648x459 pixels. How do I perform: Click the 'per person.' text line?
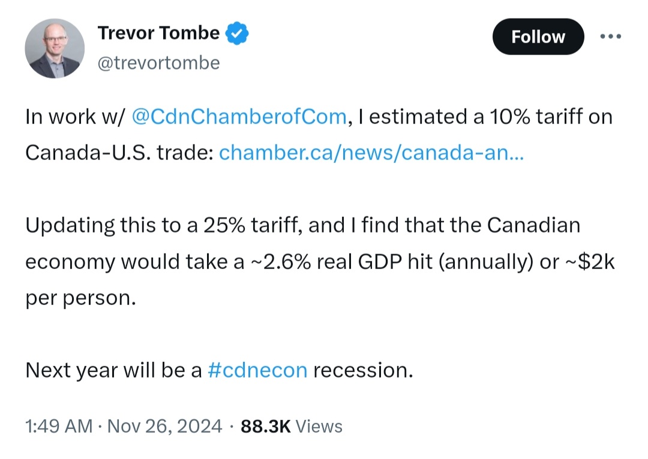pos(80,298)
